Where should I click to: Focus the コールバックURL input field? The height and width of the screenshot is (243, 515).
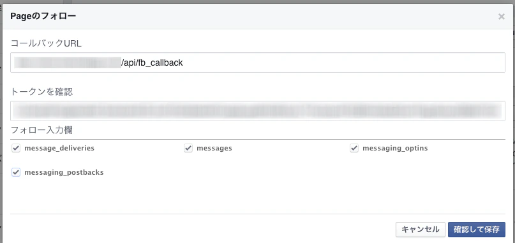[x=258, y=63]
